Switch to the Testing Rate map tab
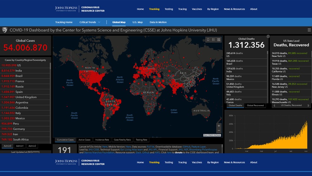312x176 pixels. coord(141,140)
